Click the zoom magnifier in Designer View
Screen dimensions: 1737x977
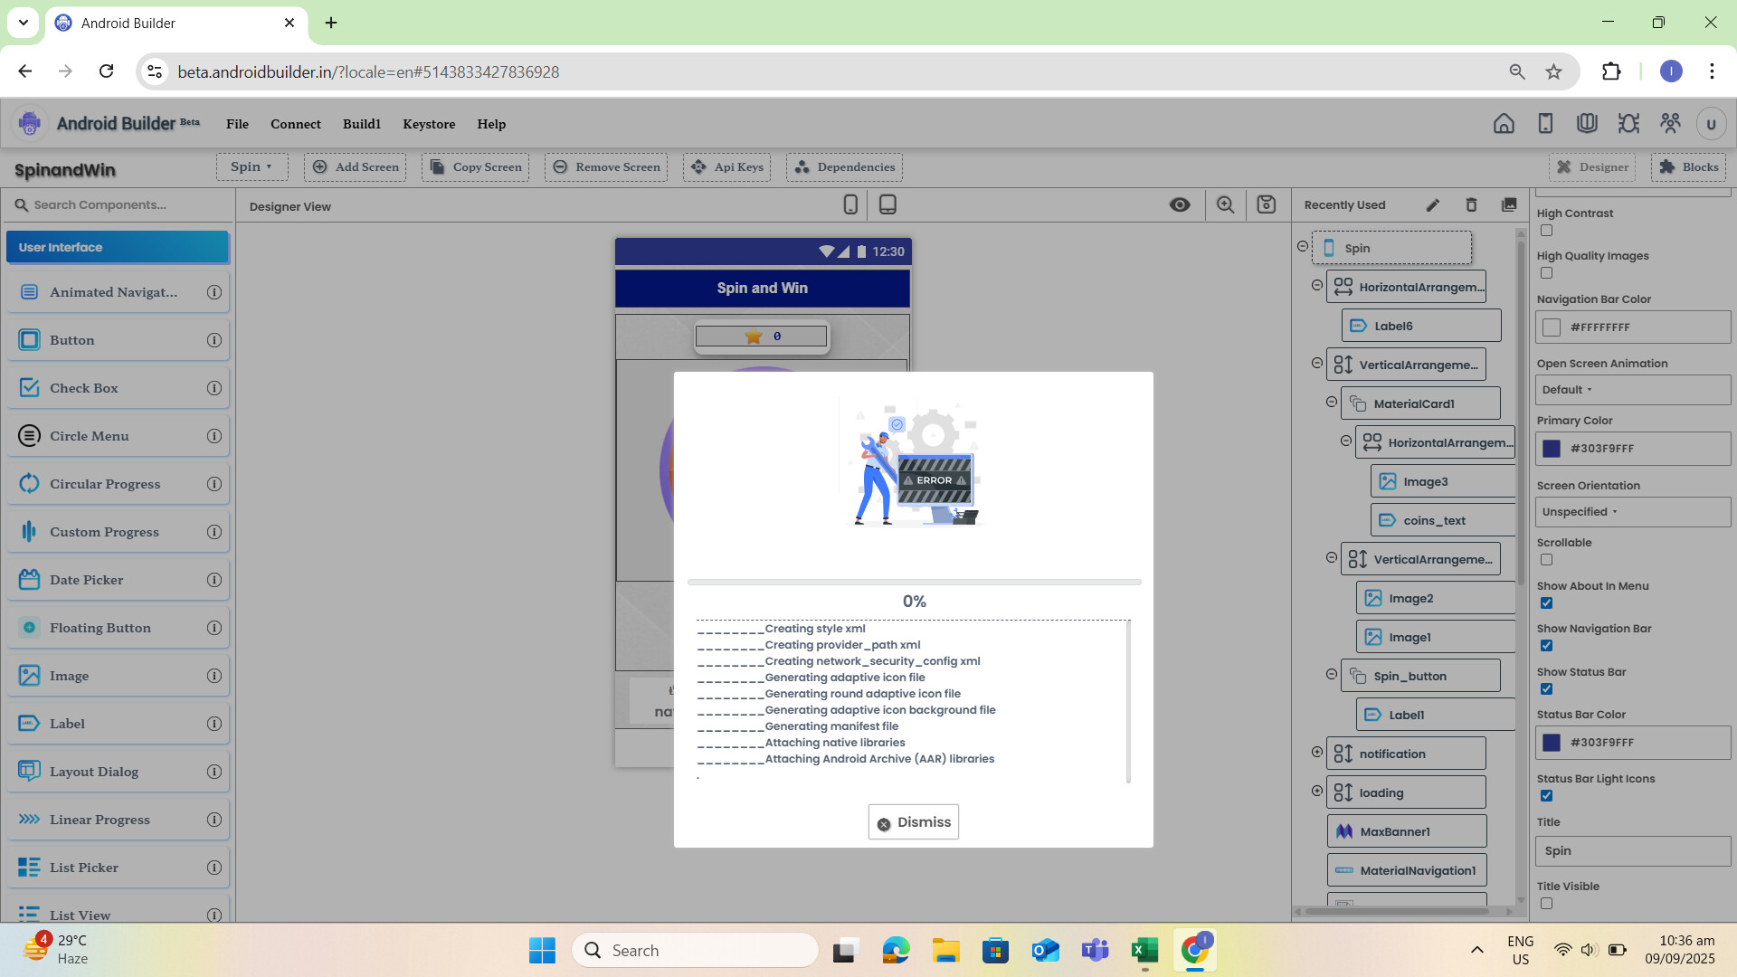tap(1225, 205)
